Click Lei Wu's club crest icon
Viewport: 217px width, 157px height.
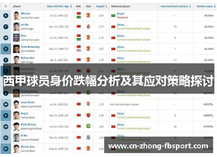[88, 26]
